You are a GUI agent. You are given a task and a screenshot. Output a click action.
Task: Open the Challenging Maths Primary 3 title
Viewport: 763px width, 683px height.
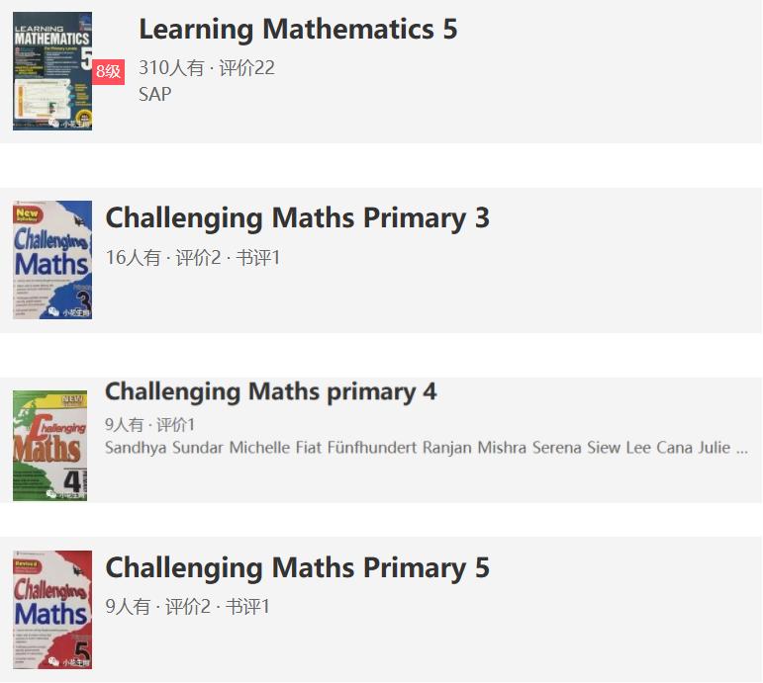(297, 218)
